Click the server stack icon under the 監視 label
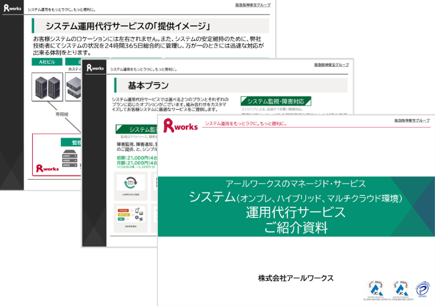 (x=70, y=158)
